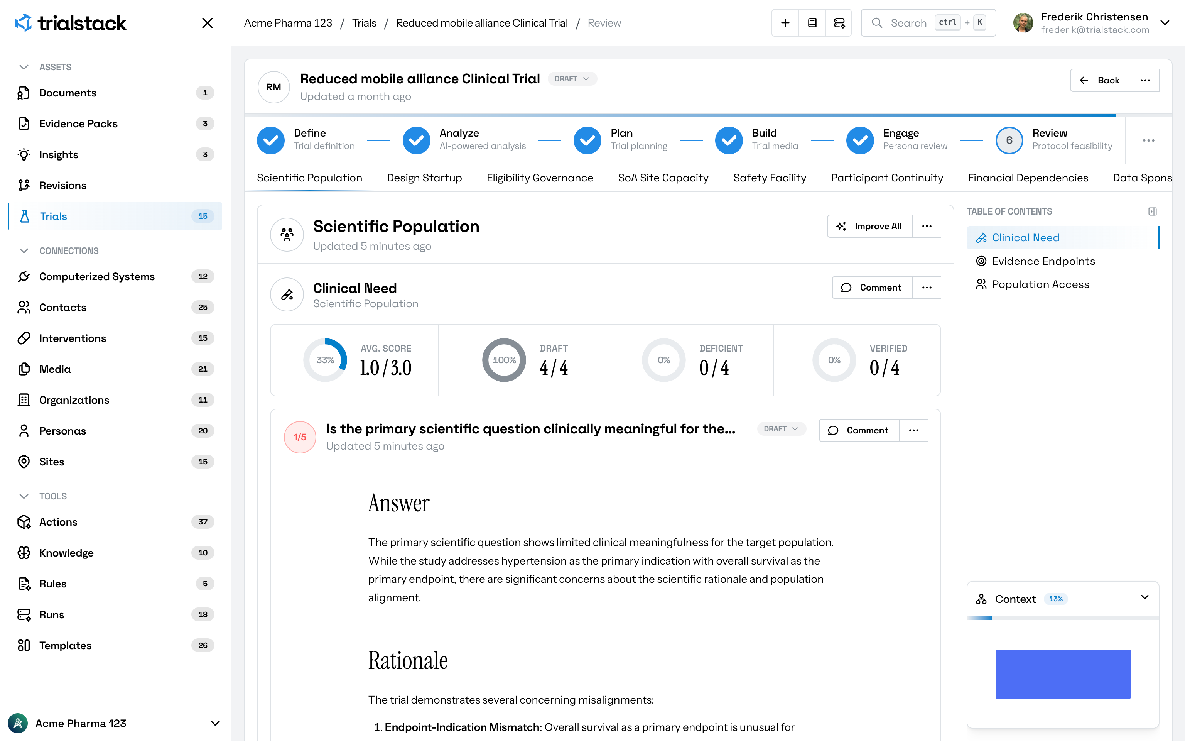
Task: Click Reduced mobile alliance Clinical Trial breadcrumb
Action: click(x=482, y=23)
